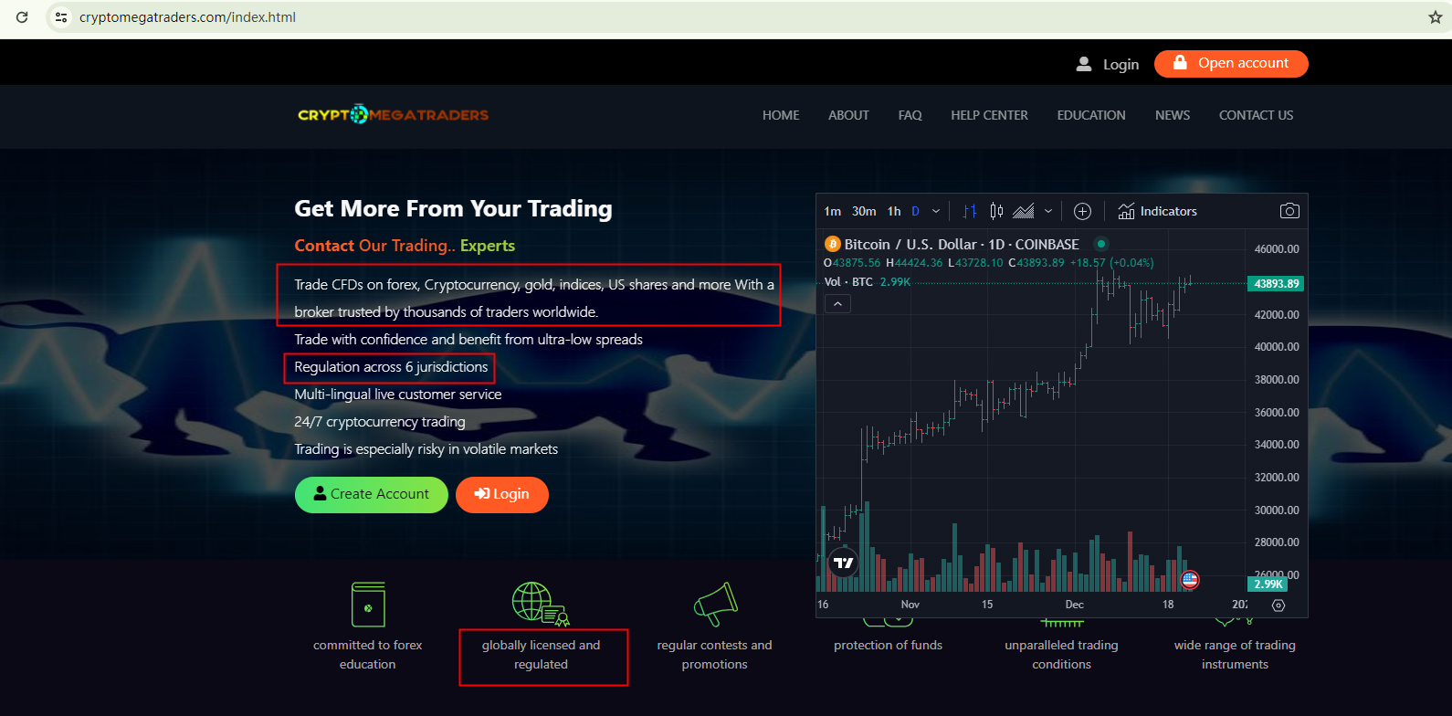This screenshot has height=716, width=1452.
Task: Click the current price label 43893.89
Action: tap(1276, 283)
